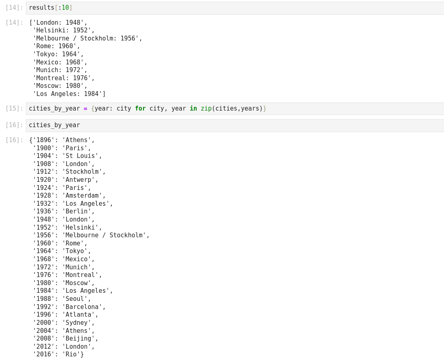The height and width of the screenshot is (358, 444).
Task: Click the 'Melbourne / Stockholm: 1956' list entry
Action: (x=87, y=38)
